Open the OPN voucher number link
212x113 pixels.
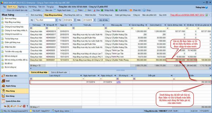coord(118,82)
